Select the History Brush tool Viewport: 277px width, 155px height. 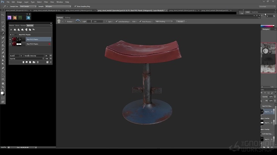(x=3, y=49)
